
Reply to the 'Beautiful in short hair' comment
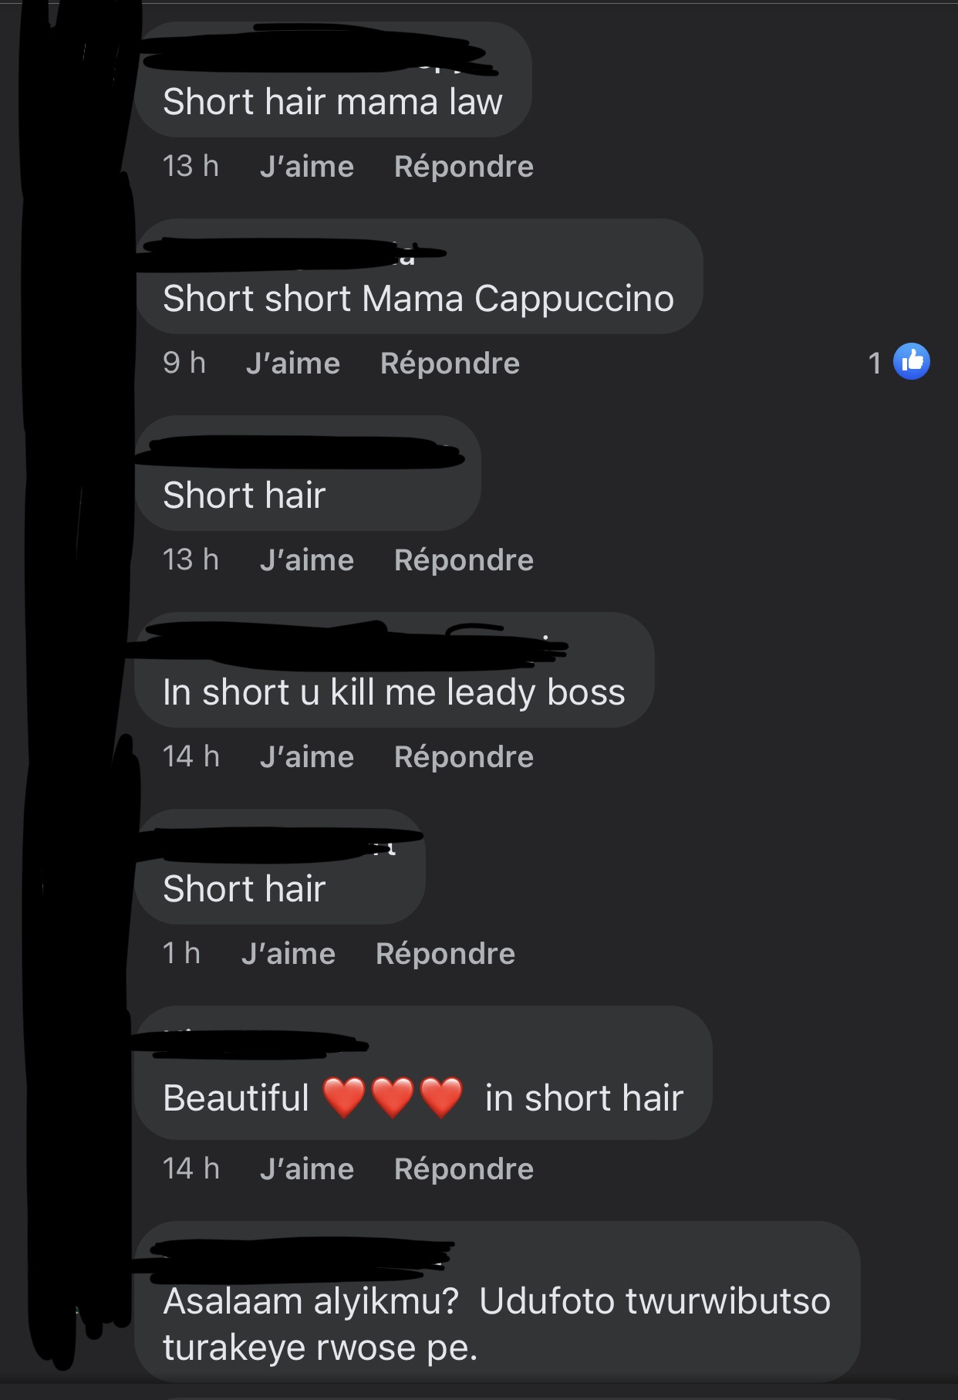(x=464, y=1169)
